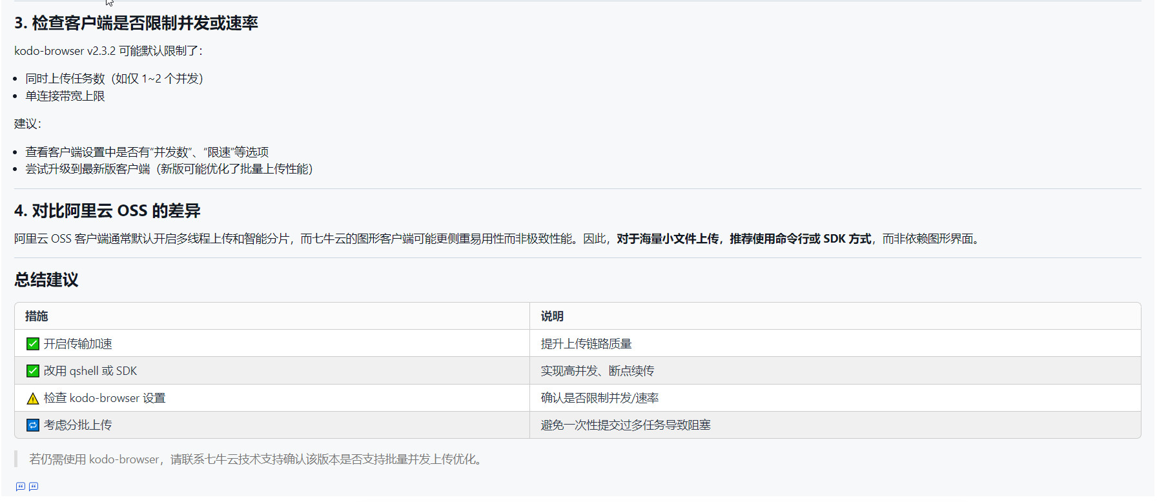1157x502 pixels.
Task: Click the green checkmark beside 开启传输加速
Action: (x=32, y=344)
